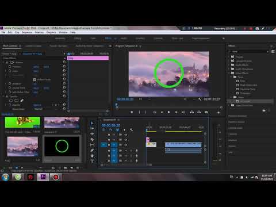This screenshot has height=207, width=276.
Task: Create new custom bin in Effects panel
Action: click(x=264, y=110)
